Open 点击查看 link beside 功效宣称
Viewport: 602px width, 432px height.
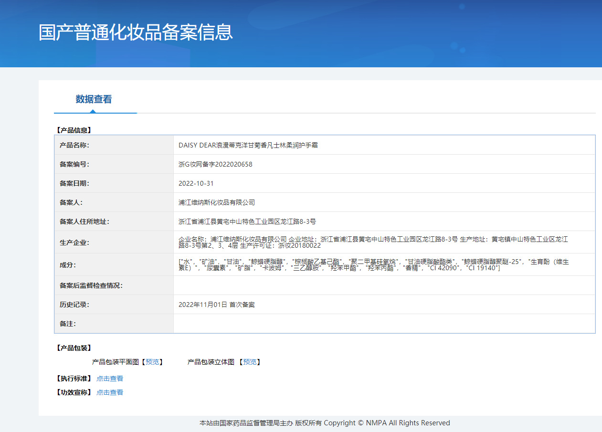click(110, 392)
